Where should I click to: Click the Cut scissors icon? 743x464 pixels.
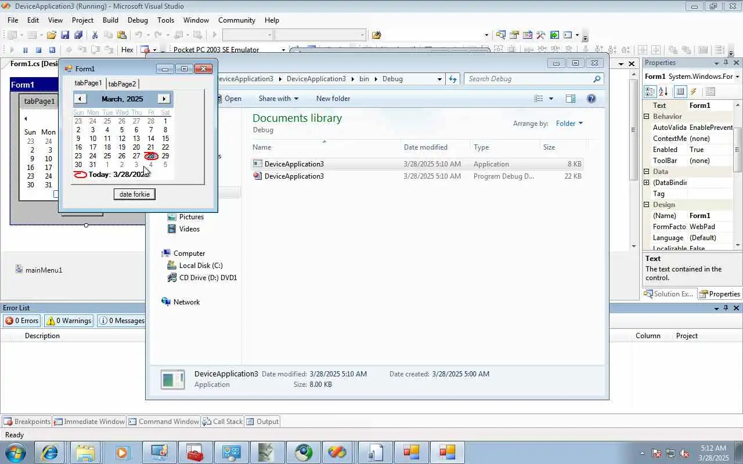click(95, 35)
